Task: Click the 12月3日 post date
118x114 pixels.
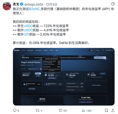Action: coord(51,4)
